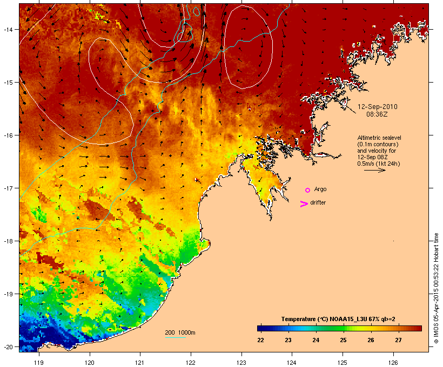Click the colorbar value '25'
The width and height of the screenshot is (443, 367).
(343, 340)
